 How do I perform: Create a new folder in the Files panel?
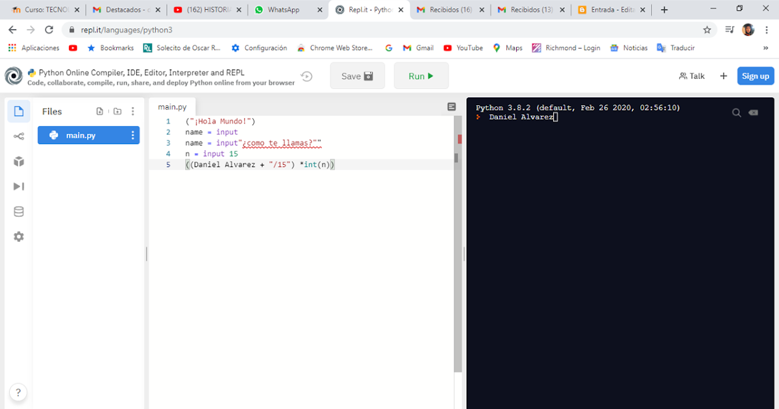(x=117, y=111)
